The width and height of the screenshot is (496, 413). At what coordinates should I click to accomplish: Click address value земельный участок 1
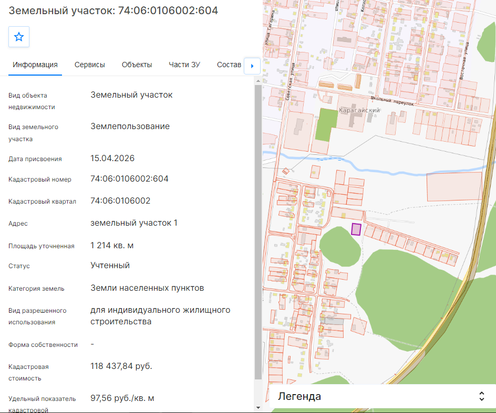click(x=134, y=223)
